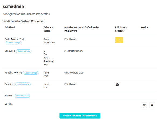Click the scmadmin page heading
Image resolution: width=159 pixels, height=121 pixels.
13,6
